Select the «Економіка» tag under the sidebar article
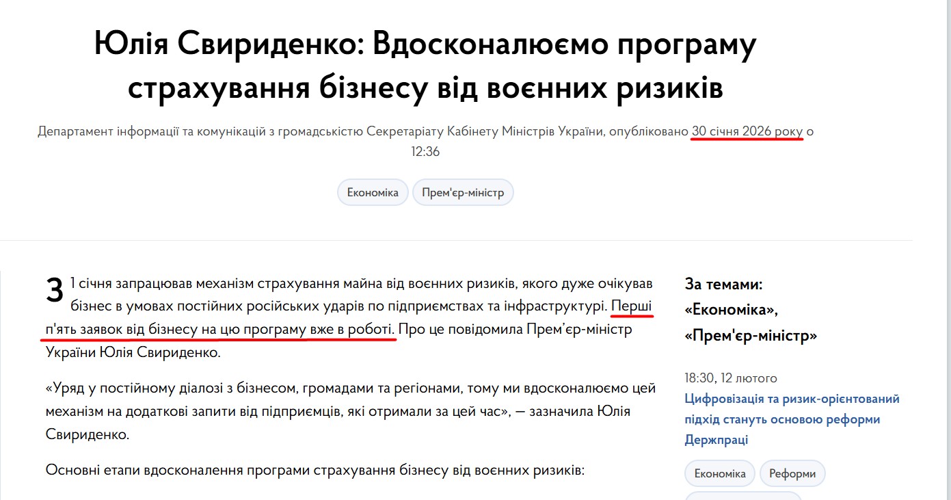Viewport: 951px width, 500px height. [x=719, y=473]
